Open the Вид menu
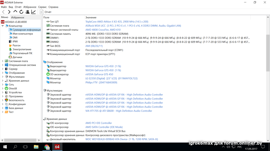 [x=11, y=7]
